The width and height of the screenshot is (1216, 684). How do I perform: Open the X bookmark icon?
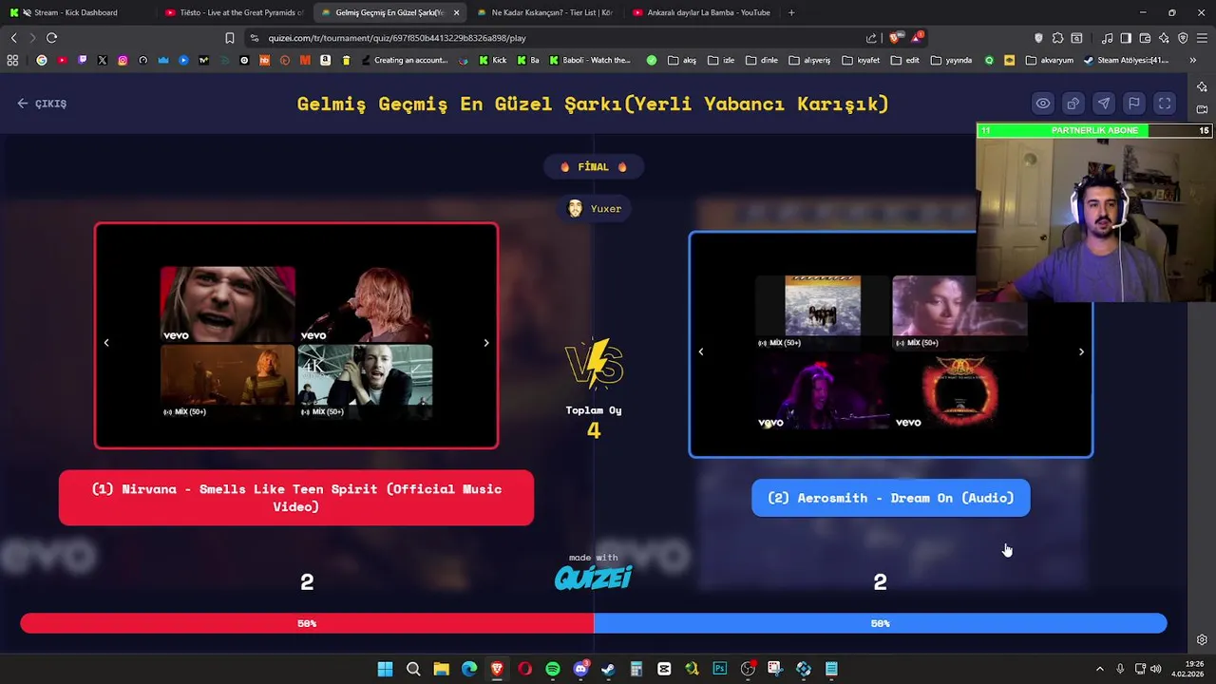[103, 60]
